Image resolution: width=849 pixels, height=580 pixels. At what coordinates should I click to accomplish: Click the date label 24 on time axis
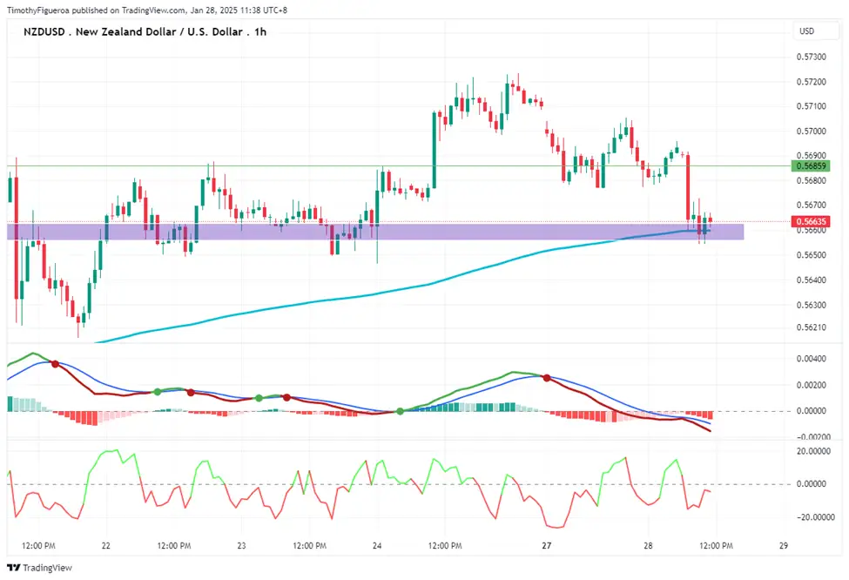[377, 545]
